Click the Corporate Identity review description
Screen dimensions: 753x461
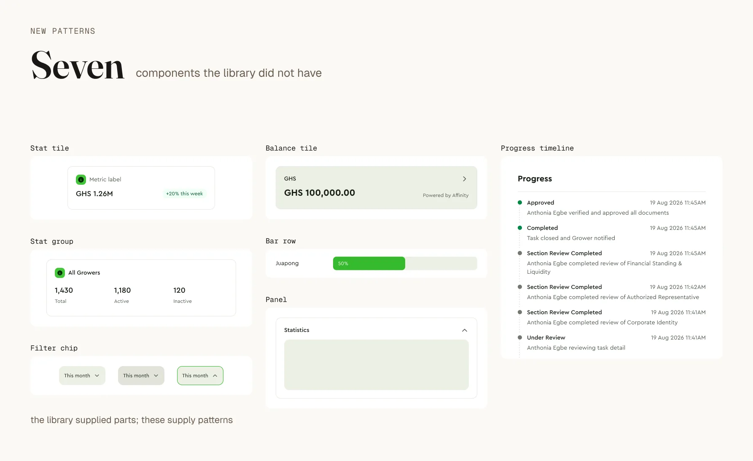[x=602, y=323]
